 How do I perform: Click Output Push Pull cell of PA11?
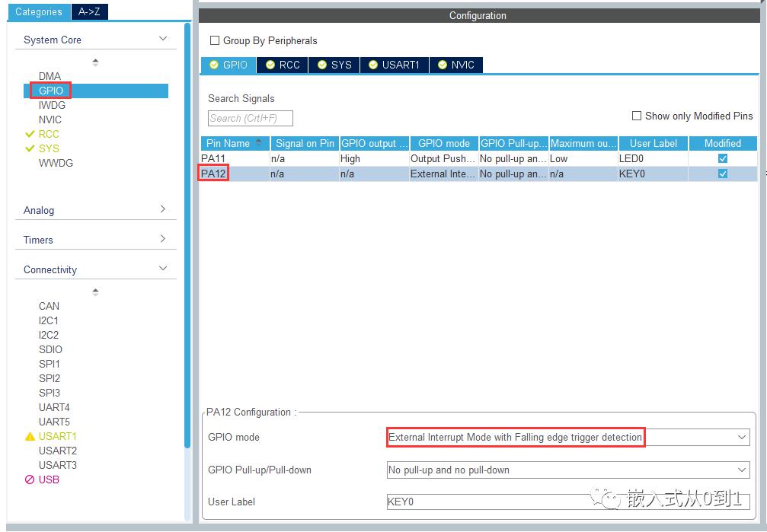[x=443, y=158]
